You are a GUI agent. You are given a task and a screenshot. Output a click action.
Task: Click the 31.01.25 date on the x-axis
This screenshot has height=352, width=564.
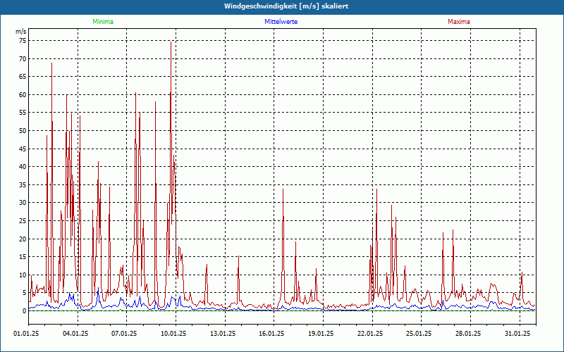[x=517, y=334]
